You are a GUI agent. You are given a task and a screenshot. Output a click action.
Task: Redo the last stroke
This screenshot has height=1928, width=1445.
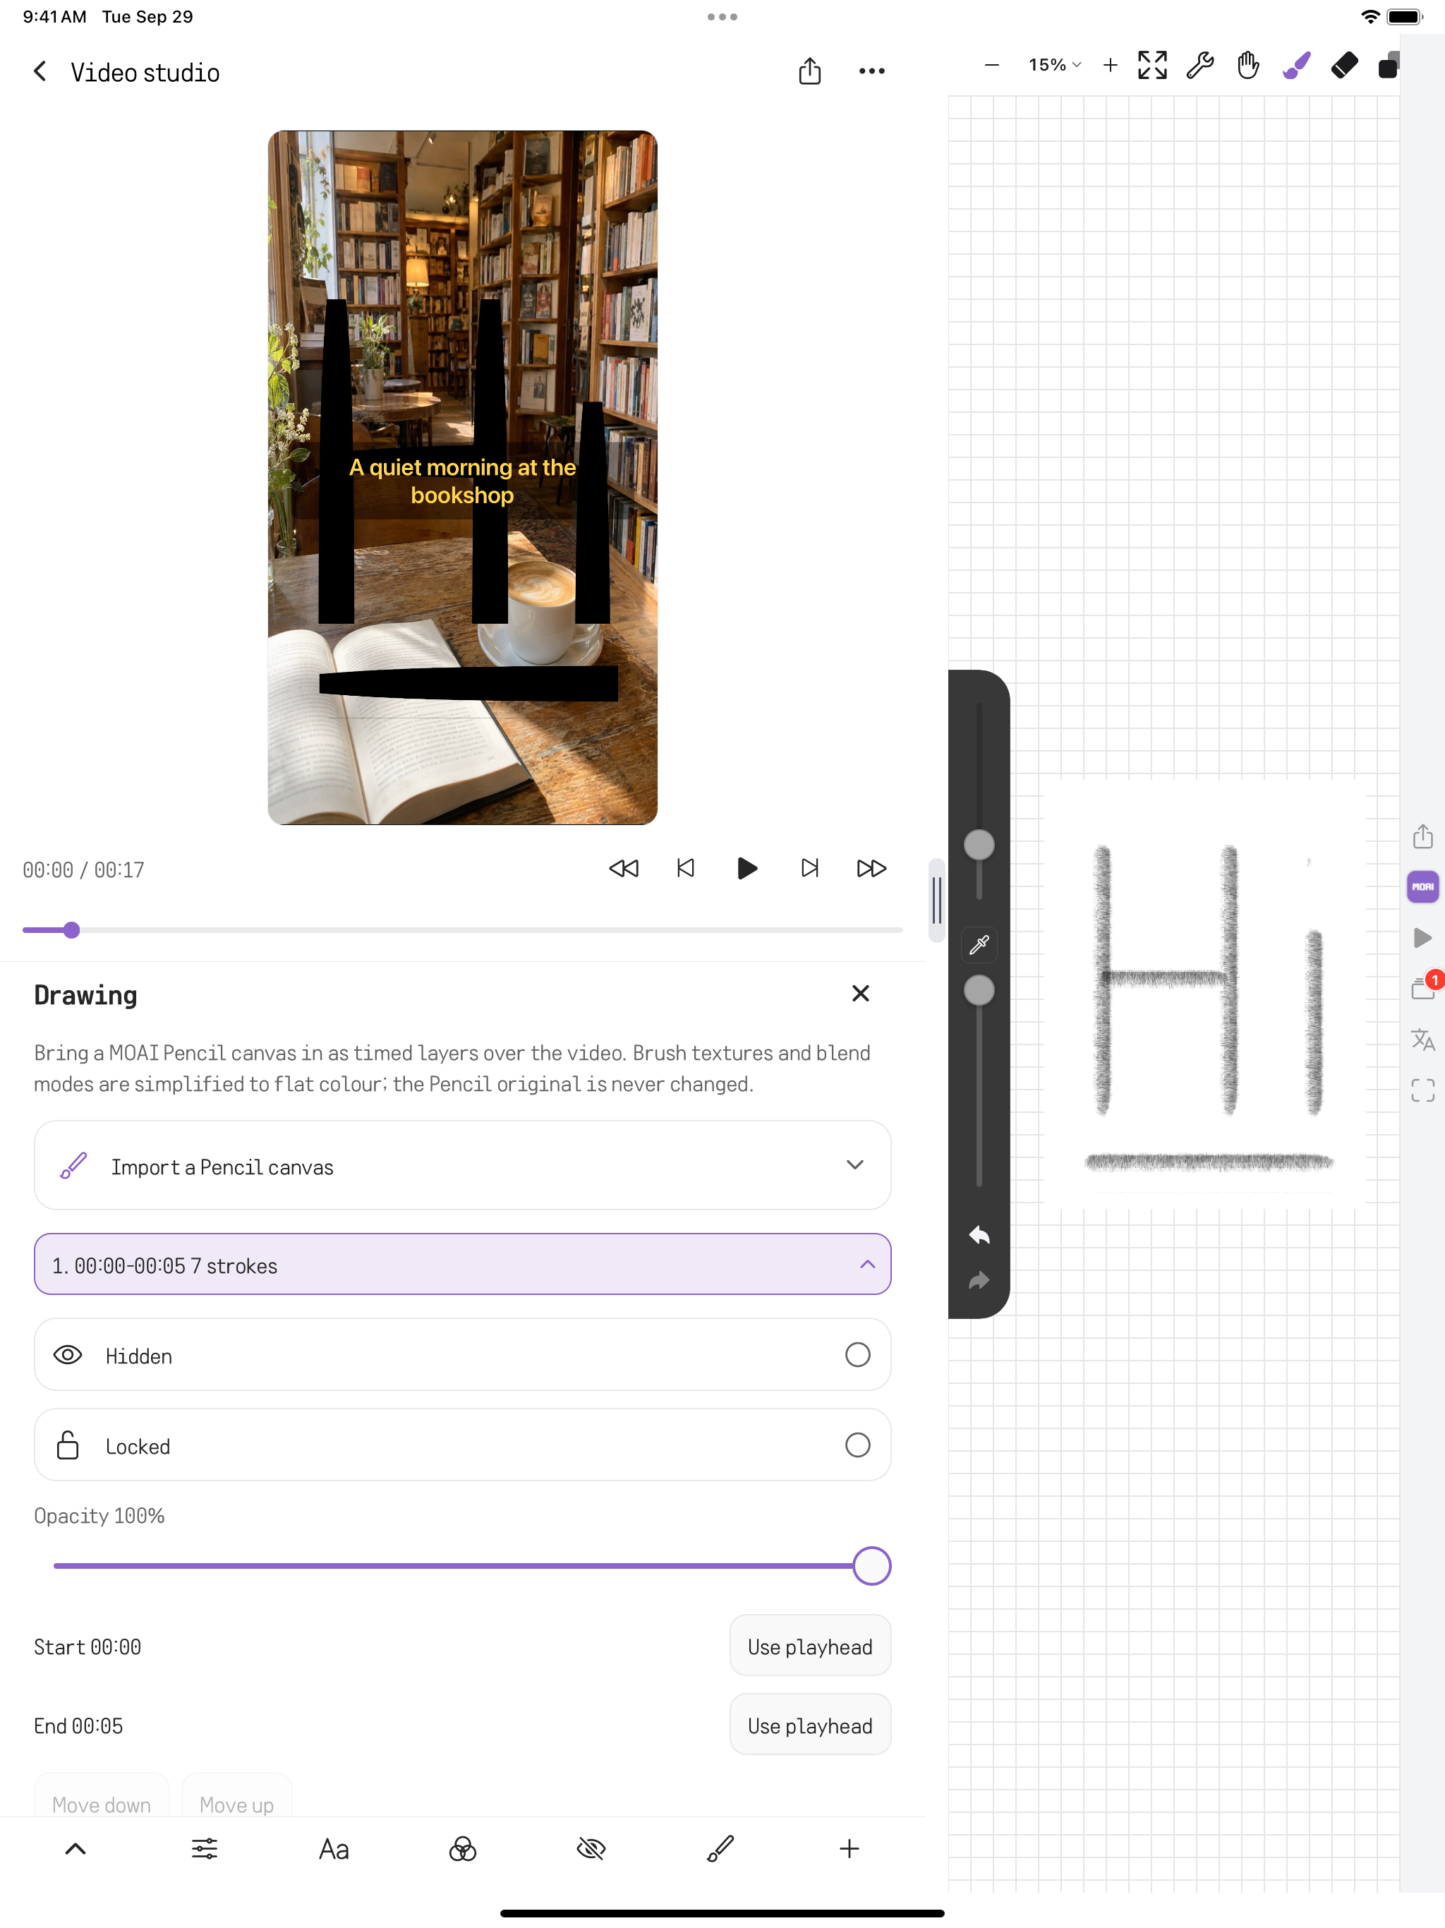coord(979,1279)
